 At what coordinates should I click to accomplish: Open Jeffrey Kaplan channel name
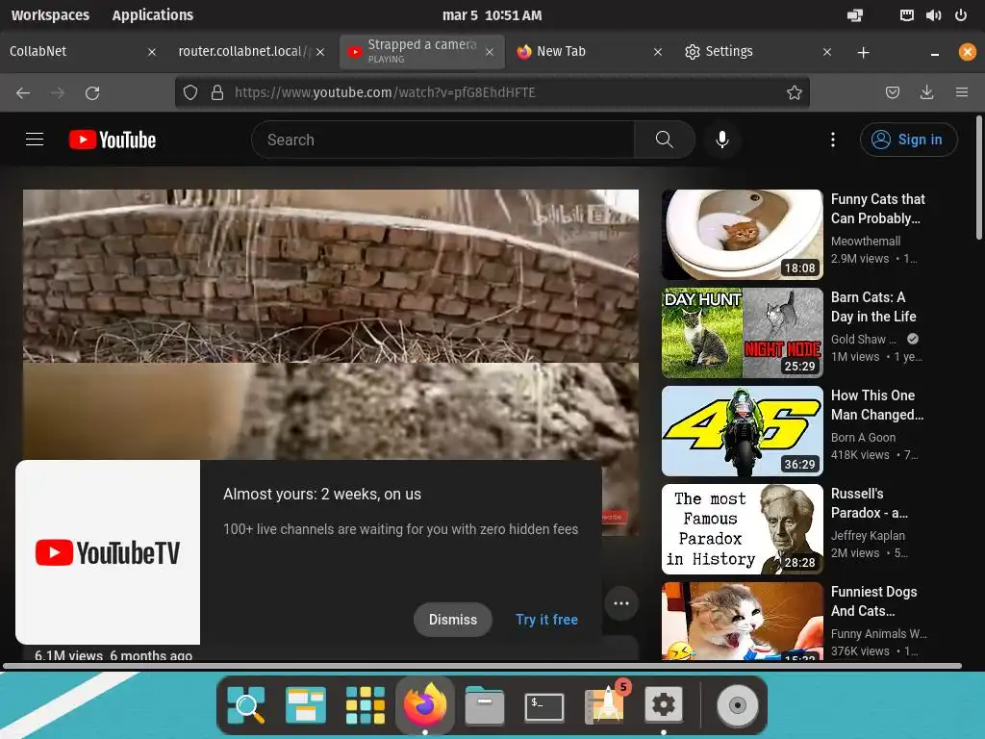coord(868,535)
